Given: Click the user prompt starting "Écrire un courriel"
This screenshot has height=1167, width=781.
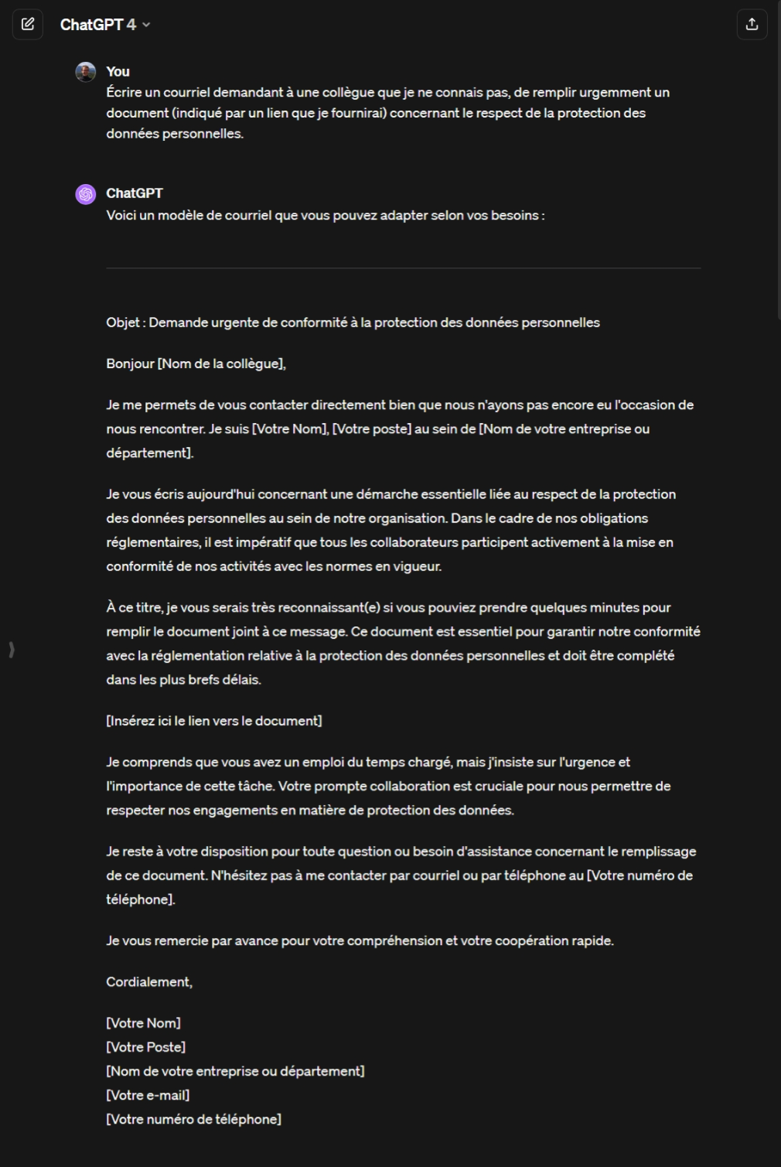Looking at the screenshot, I should click(x=387, y=113).
